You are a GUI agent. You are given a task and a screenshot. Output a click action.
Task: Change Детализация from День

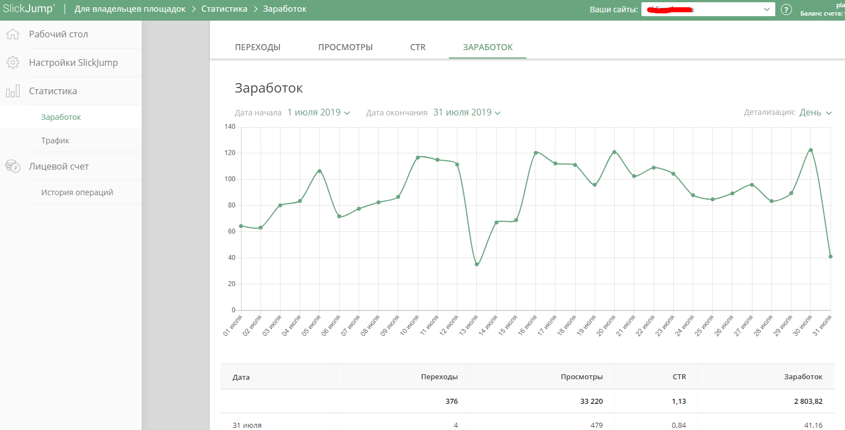pos(815,113)
